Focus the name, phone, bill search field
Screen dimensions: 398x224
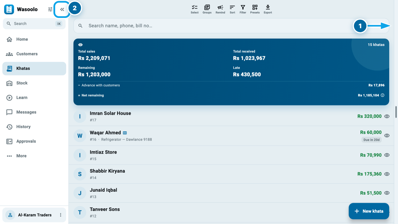pyautogui.click(x=231, y=26)
